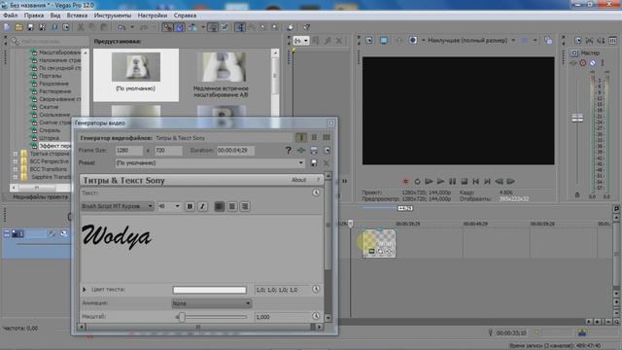The image size is (622, 350).
Task: Select the Спираль transition in the tree
Action: [x=50, y=130]
